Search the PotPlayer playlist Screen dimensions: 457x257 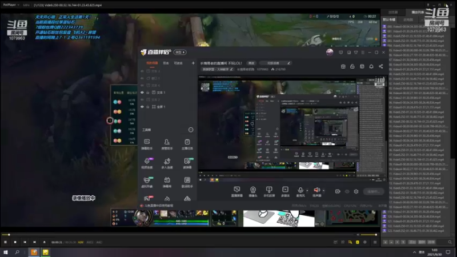pyautogui.click(x=450, y=242)
